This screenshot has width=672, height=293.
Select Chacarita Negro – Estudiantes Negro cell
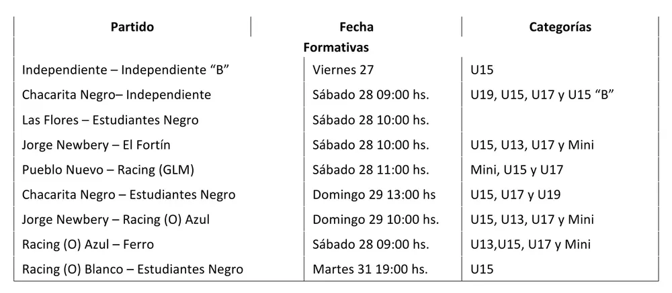[x=128, y=194]
